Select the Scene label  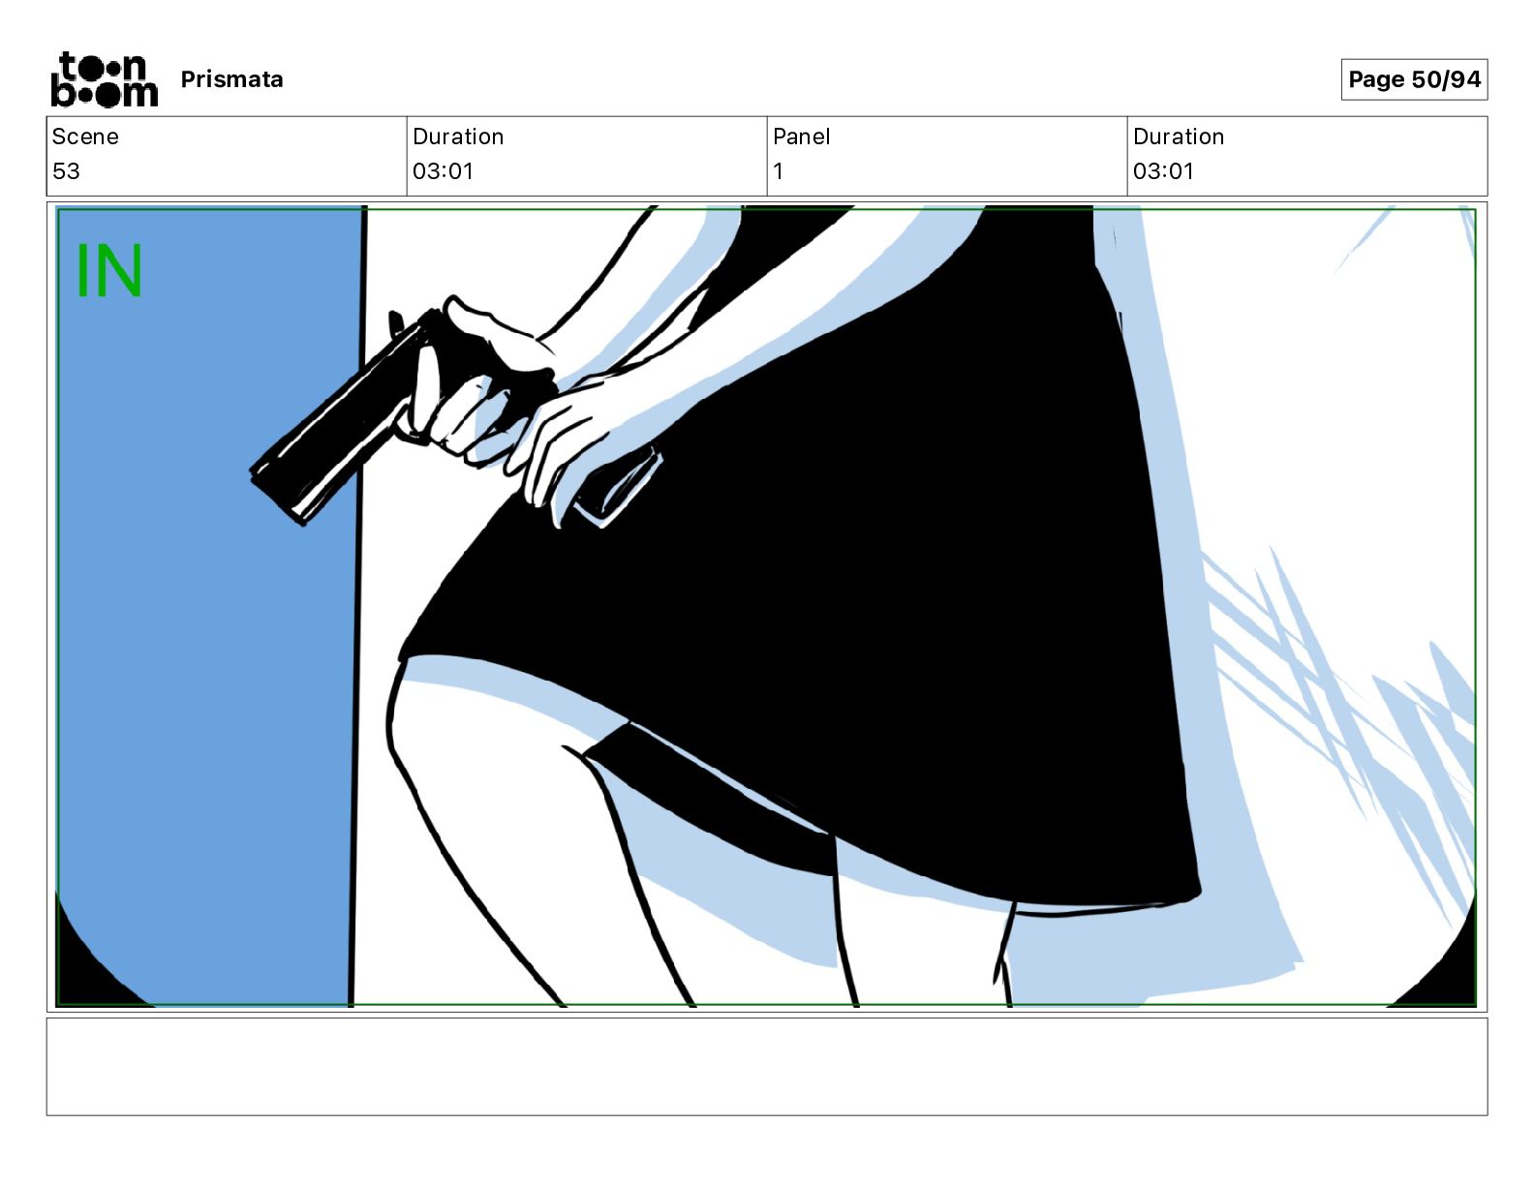(85, 137)
